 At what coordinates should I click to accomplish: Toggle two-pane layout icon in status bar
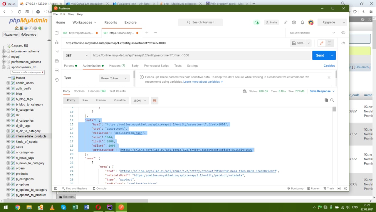pyautogui.click(x=339, y=188)
